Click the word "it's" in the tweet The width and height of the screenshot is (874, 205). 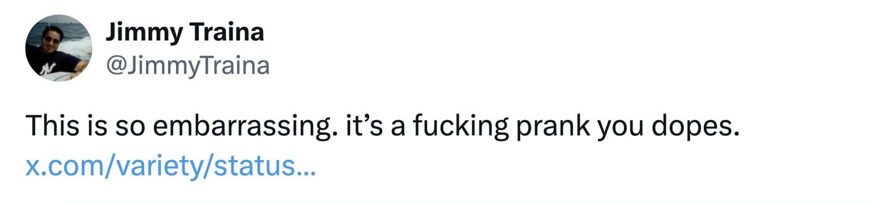point(364,125)
